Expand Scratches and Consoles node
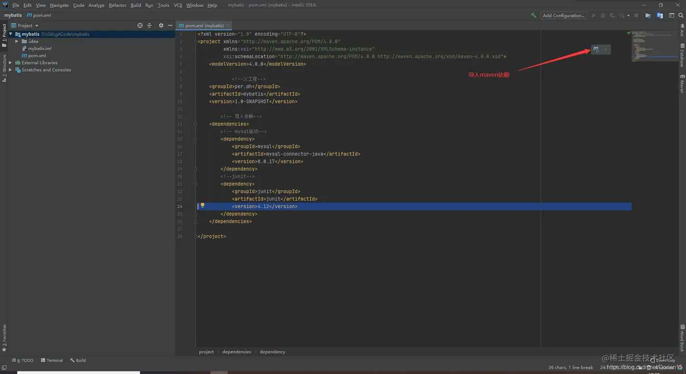 (10, 70)
